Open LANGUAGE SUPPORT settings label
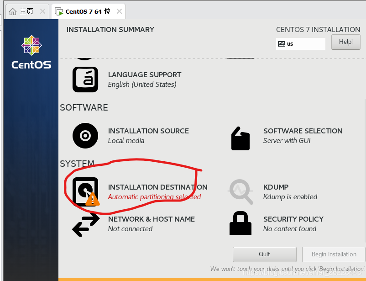366x281 pixels. click(x=145, y=75)
